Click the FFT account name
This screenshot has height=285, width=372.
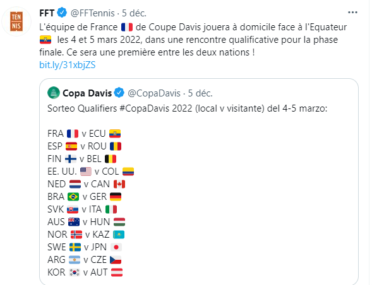pos(47,13)
